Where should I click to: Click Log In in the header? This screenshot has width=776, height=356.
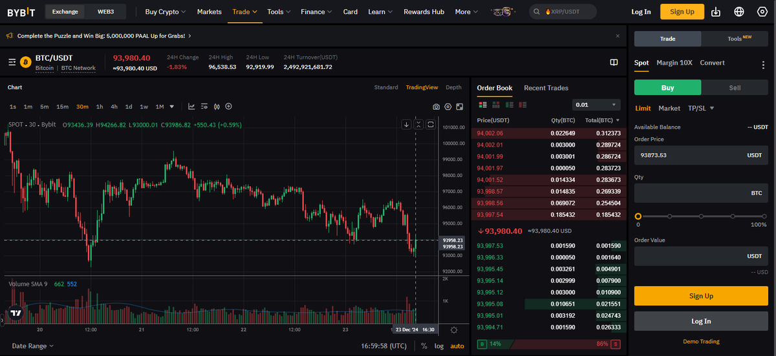click(x=641, y=12)
